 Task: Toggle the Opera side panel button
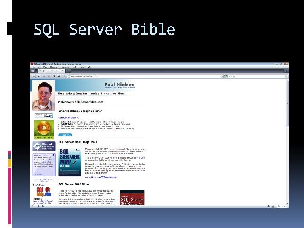pos(33,71)
